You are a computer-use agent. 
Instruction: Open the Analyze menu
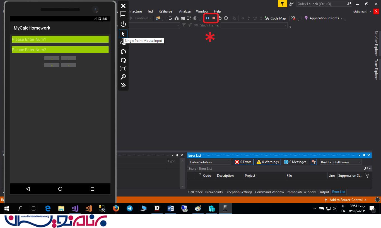[185, 11]
